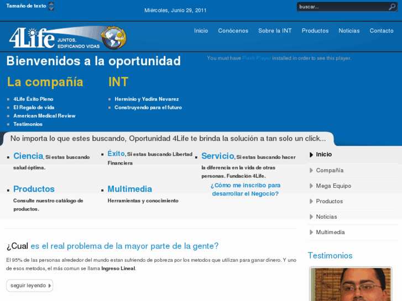The height and width of the screenshot is (301, 402).
Task: Select Productos in sidebar menu
Action: point(330,202)
